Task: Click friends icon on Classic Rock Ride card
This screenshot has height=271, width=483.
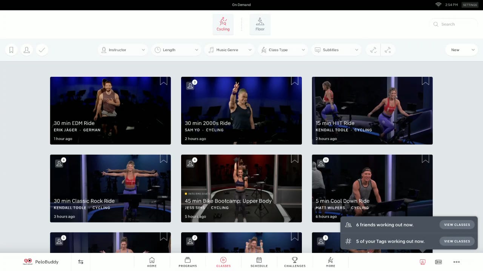Action: coord(59,163)
